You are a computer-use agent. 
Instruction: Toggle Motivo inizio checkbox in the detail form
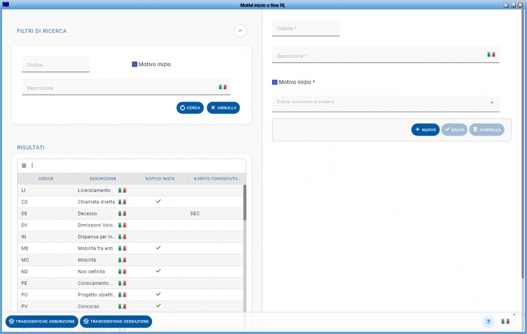[x=275, y=82]
